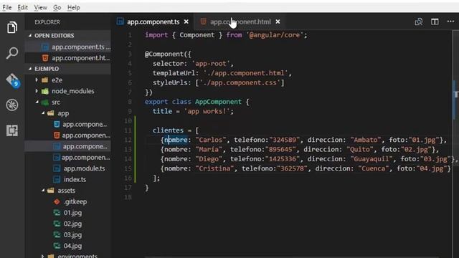Close the app.component.ts tab
The width and height of the screenshot is (459, 258).
[x=186, y=21]
